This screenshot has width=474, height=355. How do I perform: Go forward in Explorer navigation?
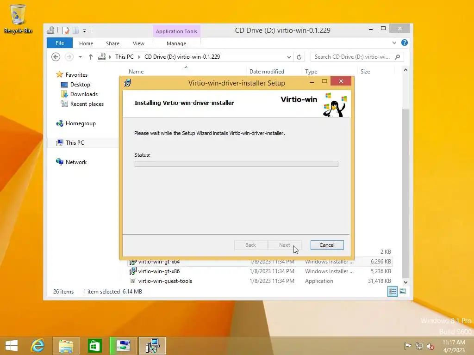(x=69, y=57)
